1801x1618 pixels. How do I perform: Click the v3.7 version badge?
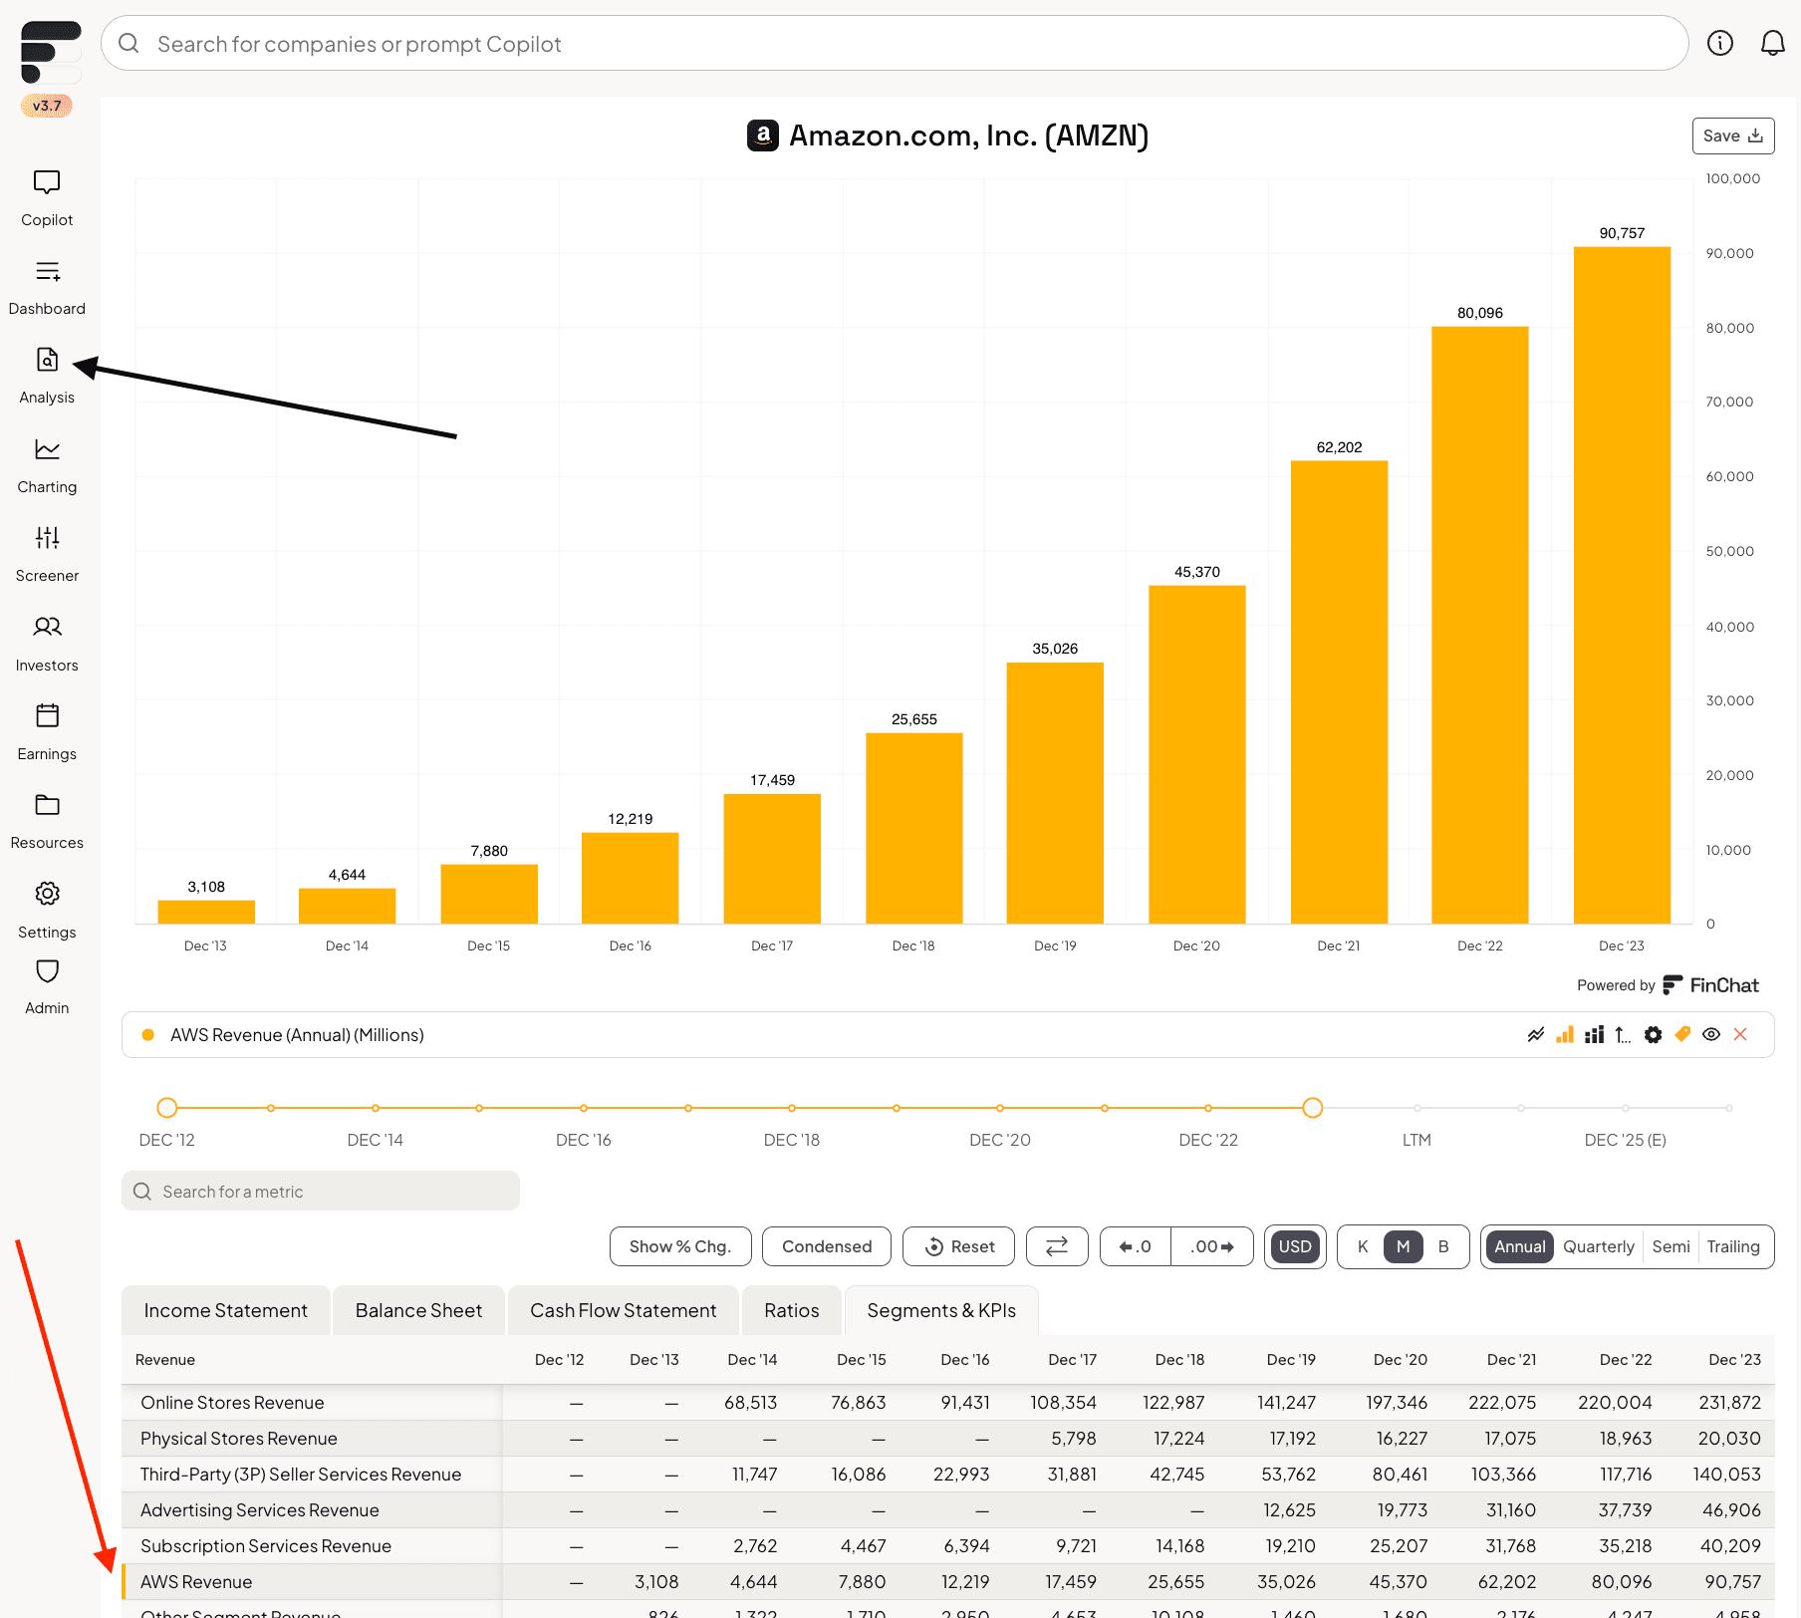[47, 106]
